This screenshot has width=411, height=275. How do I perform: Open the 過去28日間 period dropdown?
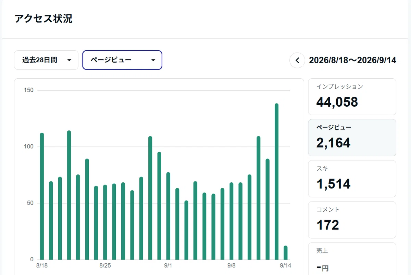(46, 60)
